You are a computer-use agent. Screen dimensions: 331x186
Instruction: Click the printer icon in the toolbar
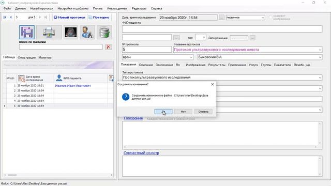tap(49, 32)
